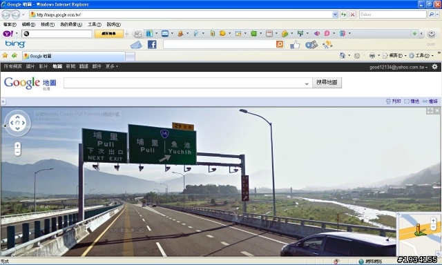The width and height of the screenshot is (442, 265).
Task: Click the RSS feeds icon in command bar
Action: coord(357,56)
